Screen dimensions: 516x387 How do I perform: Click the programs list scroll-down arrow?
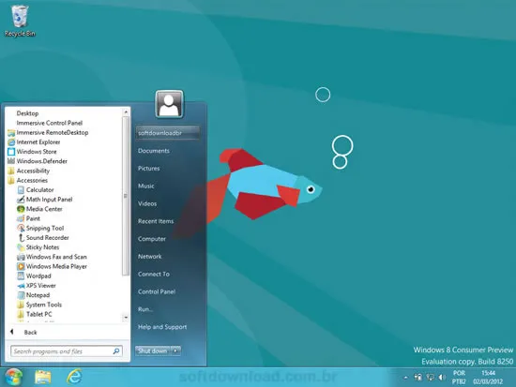(x=126, y=318)
